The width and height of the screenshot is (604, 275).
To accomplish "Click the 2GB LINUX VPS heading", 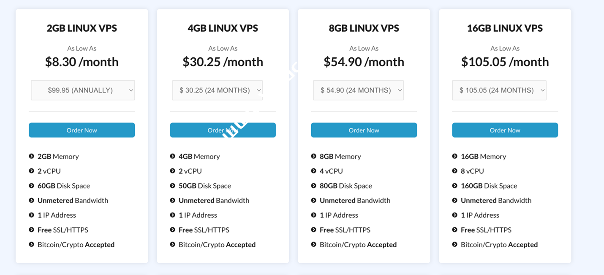I will (x=82, y=28).
